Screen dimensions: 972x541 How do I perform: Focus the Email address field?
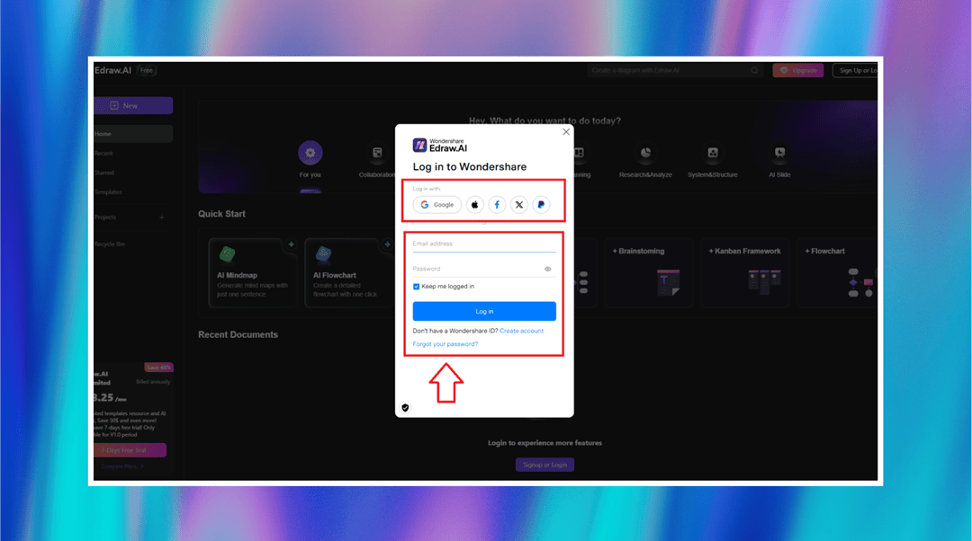pyautogui.click(x=484, y=244)
